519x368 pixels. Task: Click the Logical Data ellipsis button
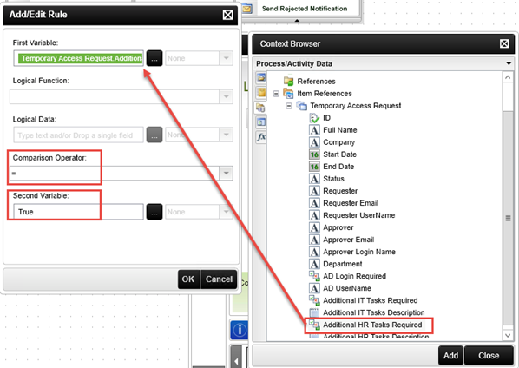154,135
